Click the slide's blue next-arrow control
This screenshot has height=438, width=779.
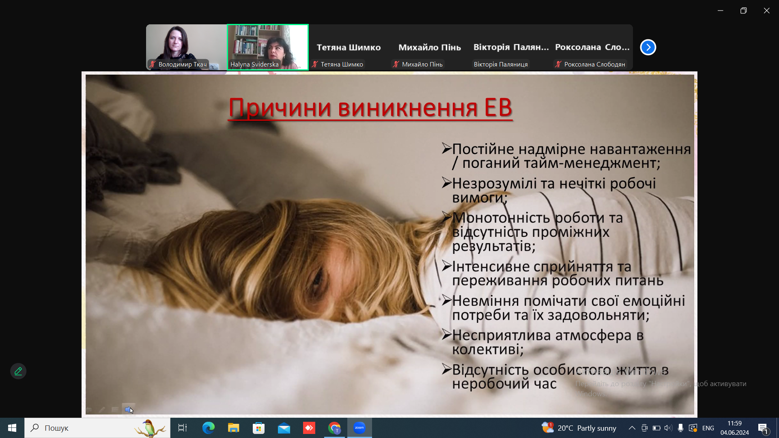point(128,410)
